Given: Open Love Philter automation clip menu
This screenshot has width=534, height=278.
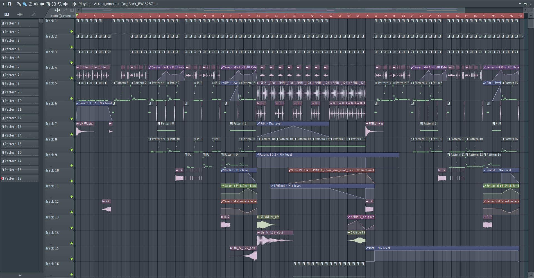Looking at the screenshot, I should (290, 170).
